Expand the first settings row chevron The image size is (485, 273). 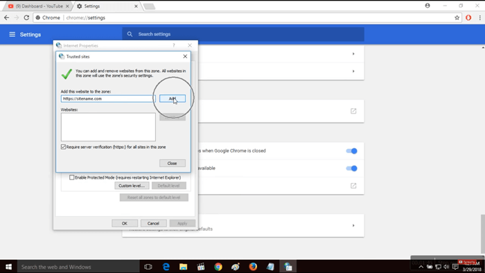tap(353, 54)
